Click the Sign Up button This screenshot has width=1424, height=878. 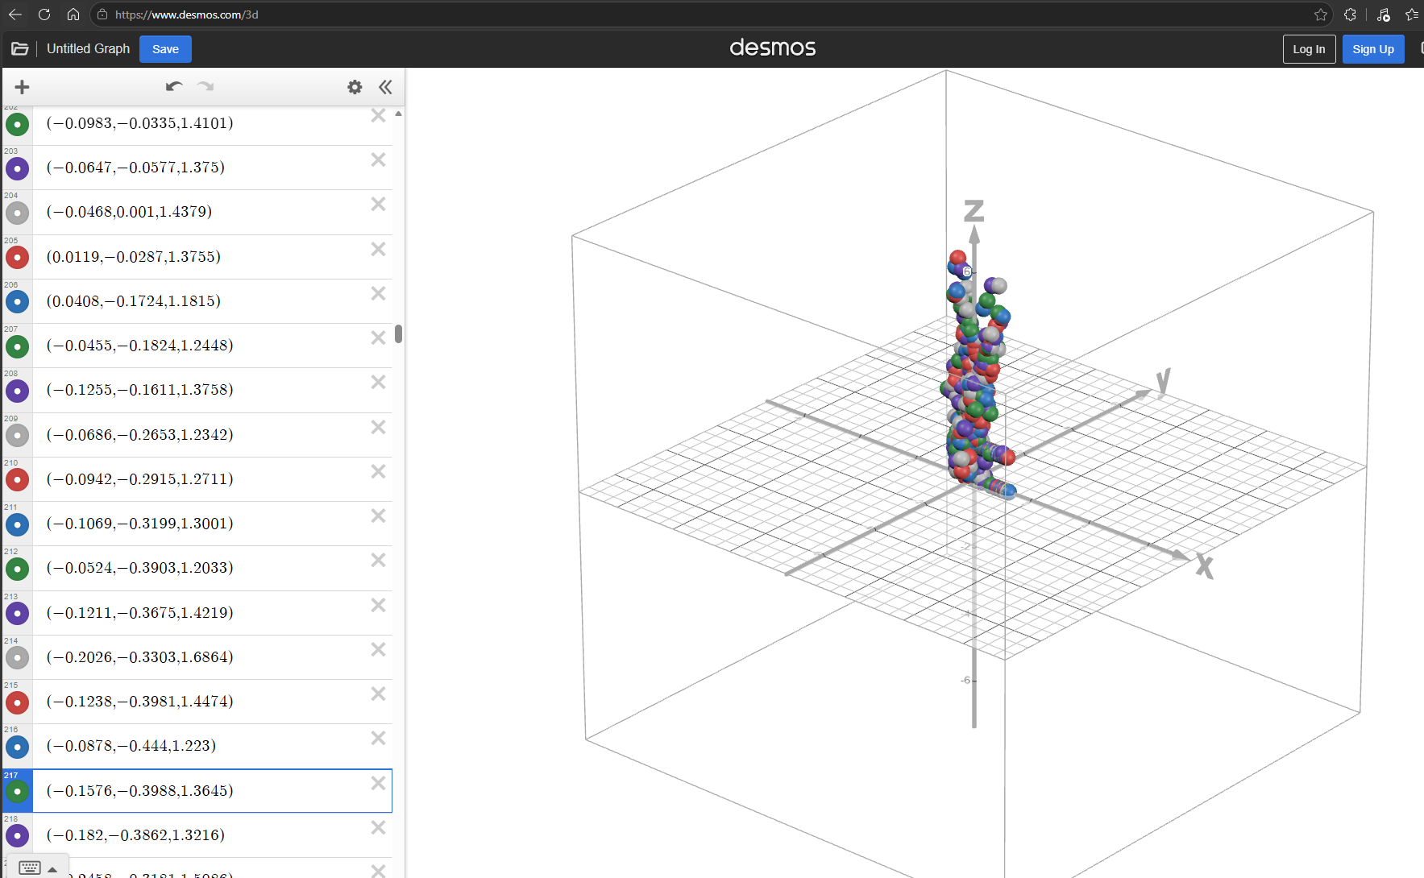(1373, 49)
